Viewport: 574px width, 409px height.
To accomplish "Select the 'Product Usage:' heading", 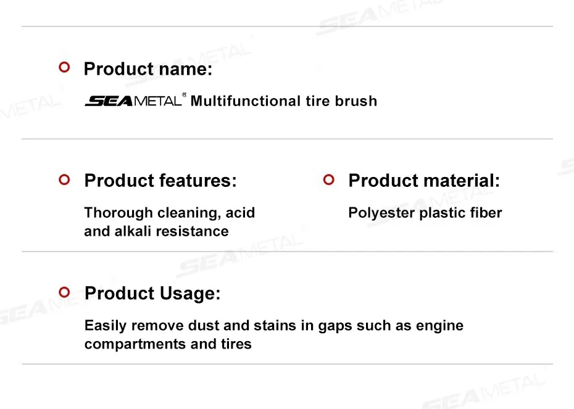I will 152,294.
